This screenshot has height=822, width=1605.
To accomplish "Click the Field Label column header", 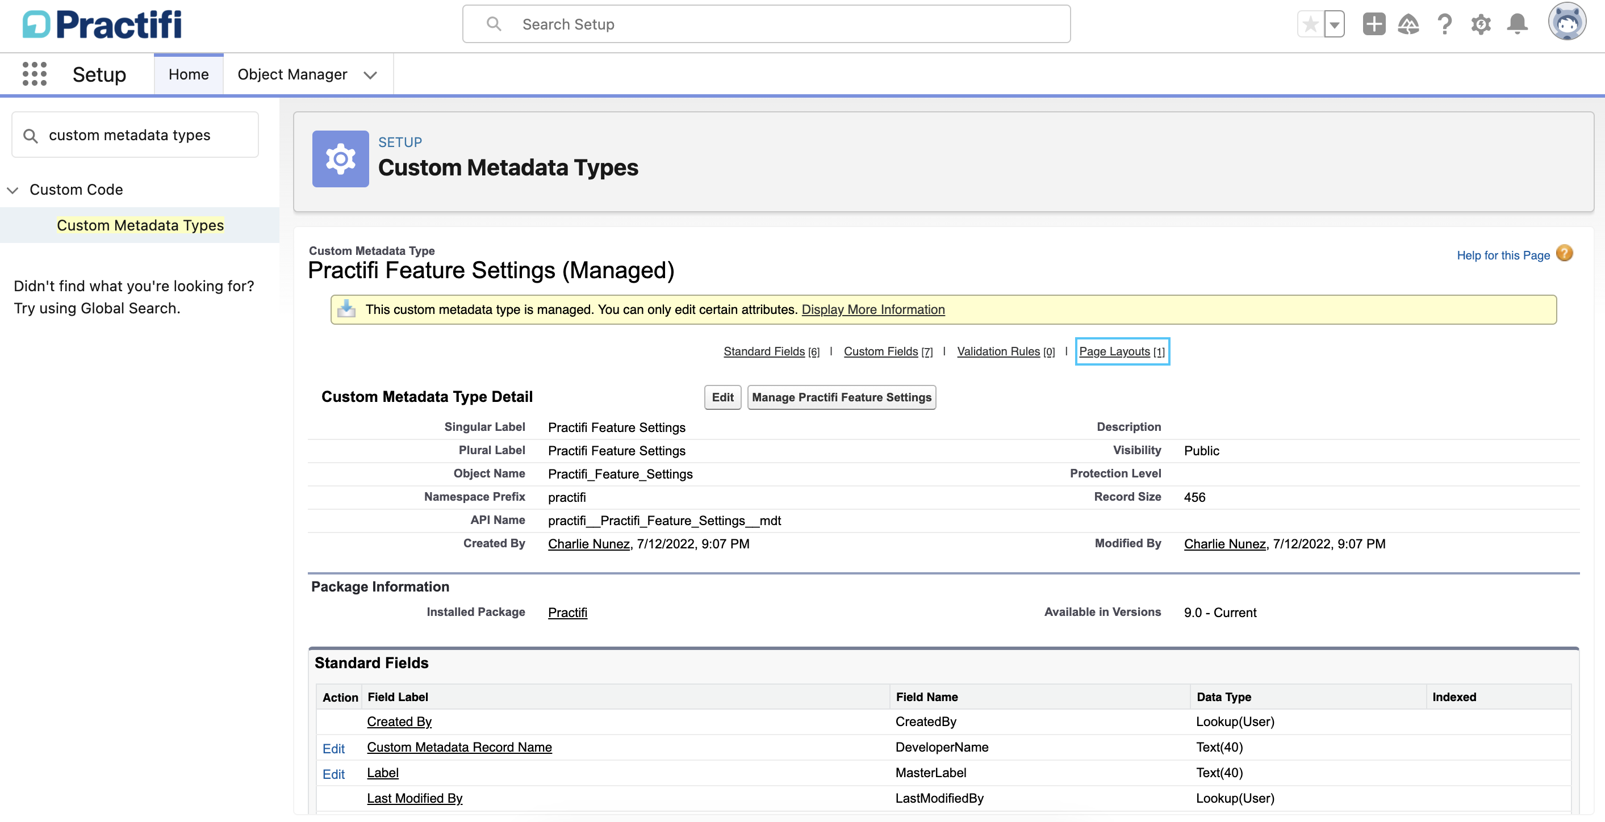I will point(398,697).
